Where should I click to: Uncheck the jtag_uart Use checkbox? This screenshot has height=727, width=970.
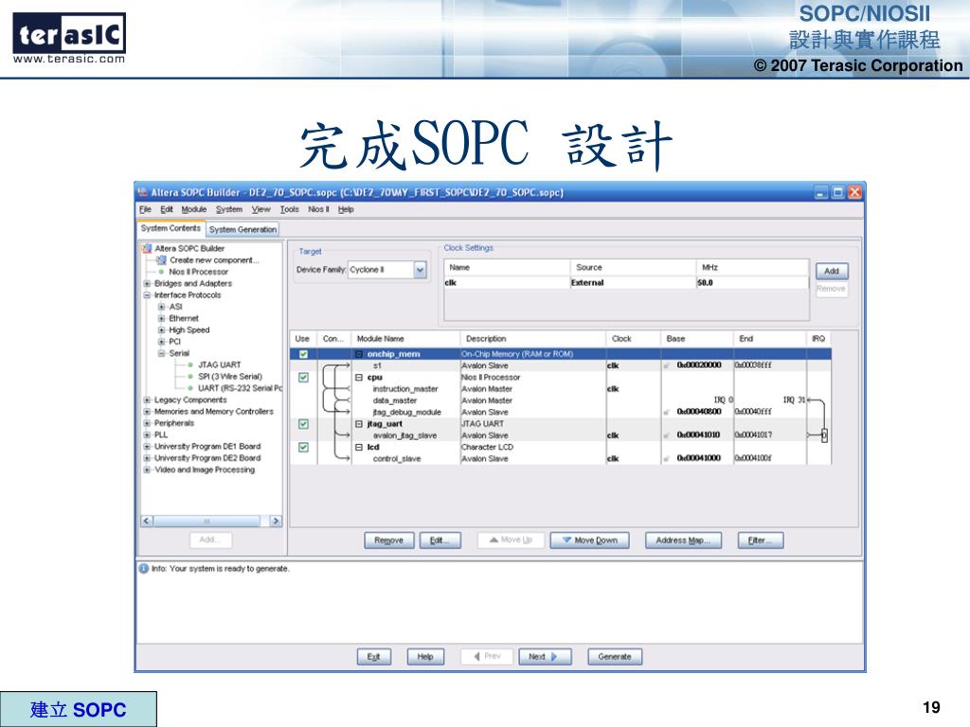pyautogui.click(x=303, y=424)
